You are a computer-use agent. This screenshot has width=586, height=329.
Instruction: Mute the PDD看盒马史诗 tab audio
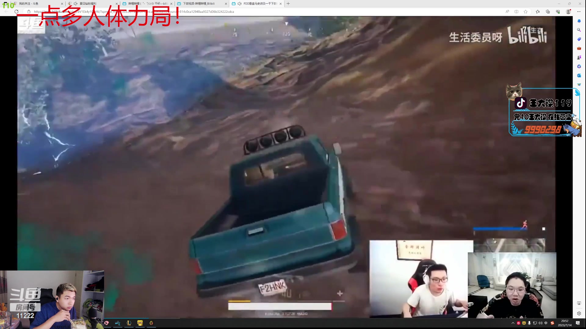coord(240,4)
